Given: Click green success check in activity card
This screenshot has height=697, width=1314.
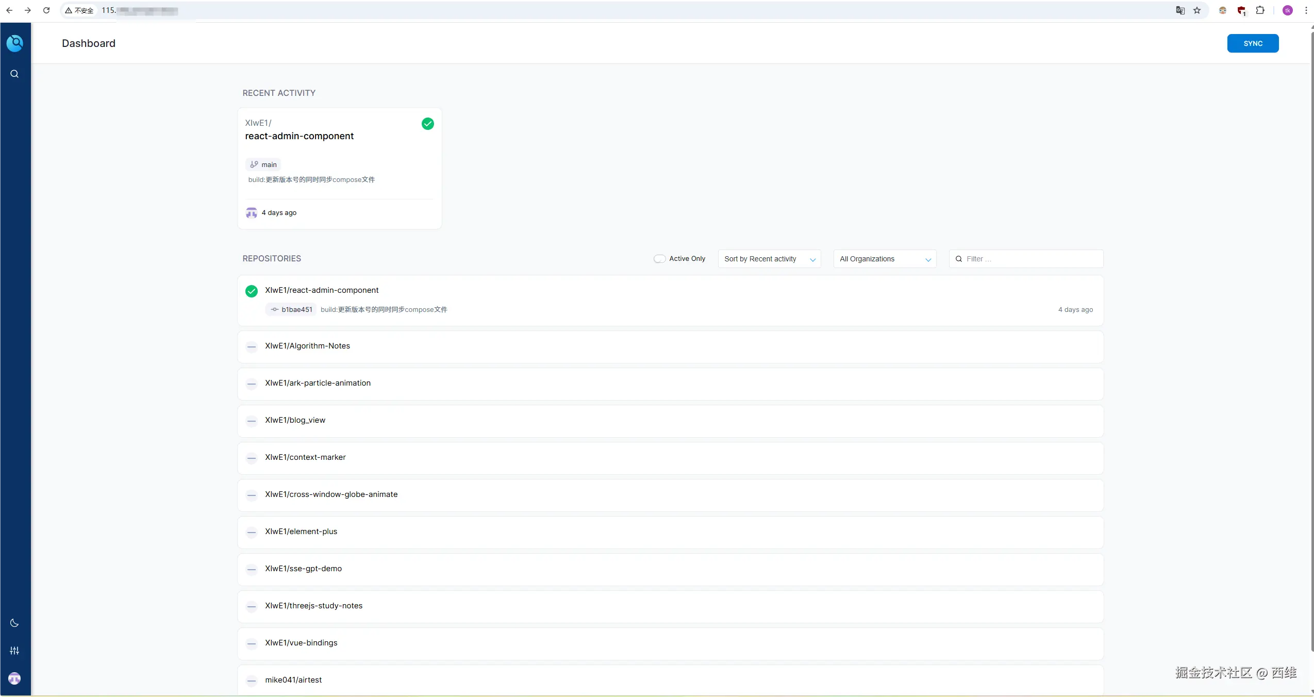Looking at the screenshot, I should click(x=427, y=124).
